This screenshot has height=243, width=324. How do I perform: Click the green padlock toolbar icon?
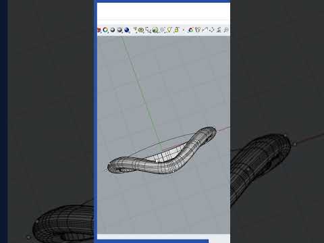pyautogui.click(x=177, y=30)
